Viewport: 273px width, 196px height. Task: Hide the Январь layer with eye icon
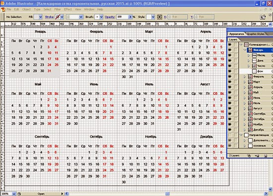pos(230,50)
